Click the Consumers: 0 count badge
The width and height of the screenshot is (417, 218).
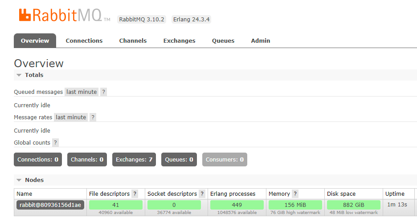pyautogui.click(x=225, y=160)
